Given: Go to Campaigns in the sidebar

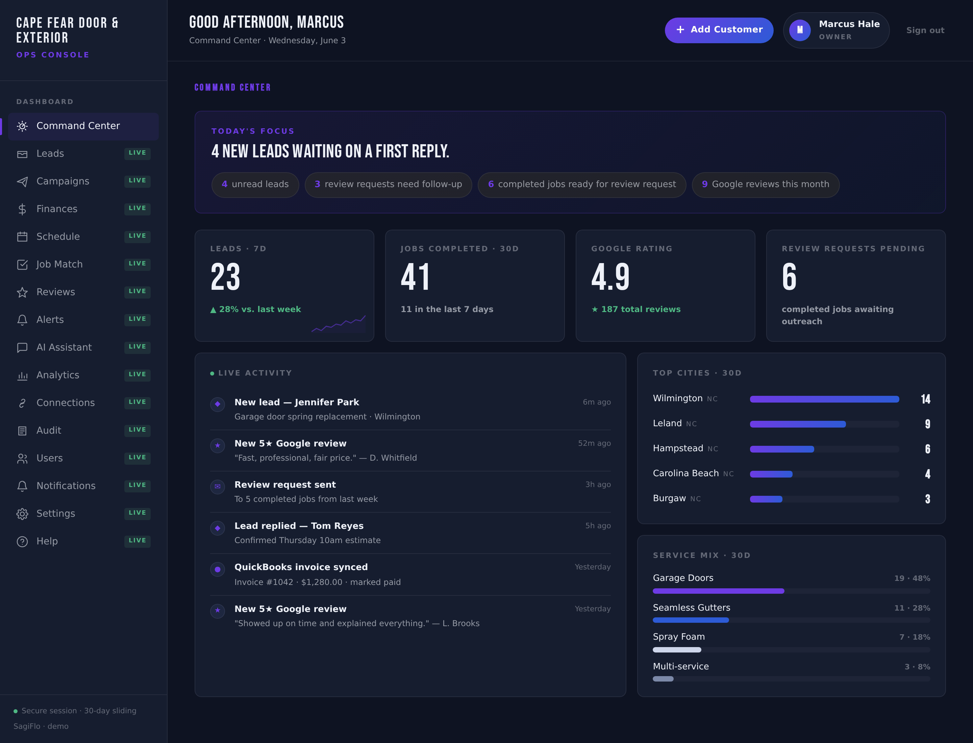Looking at the screenshot, I should (83, 181).
